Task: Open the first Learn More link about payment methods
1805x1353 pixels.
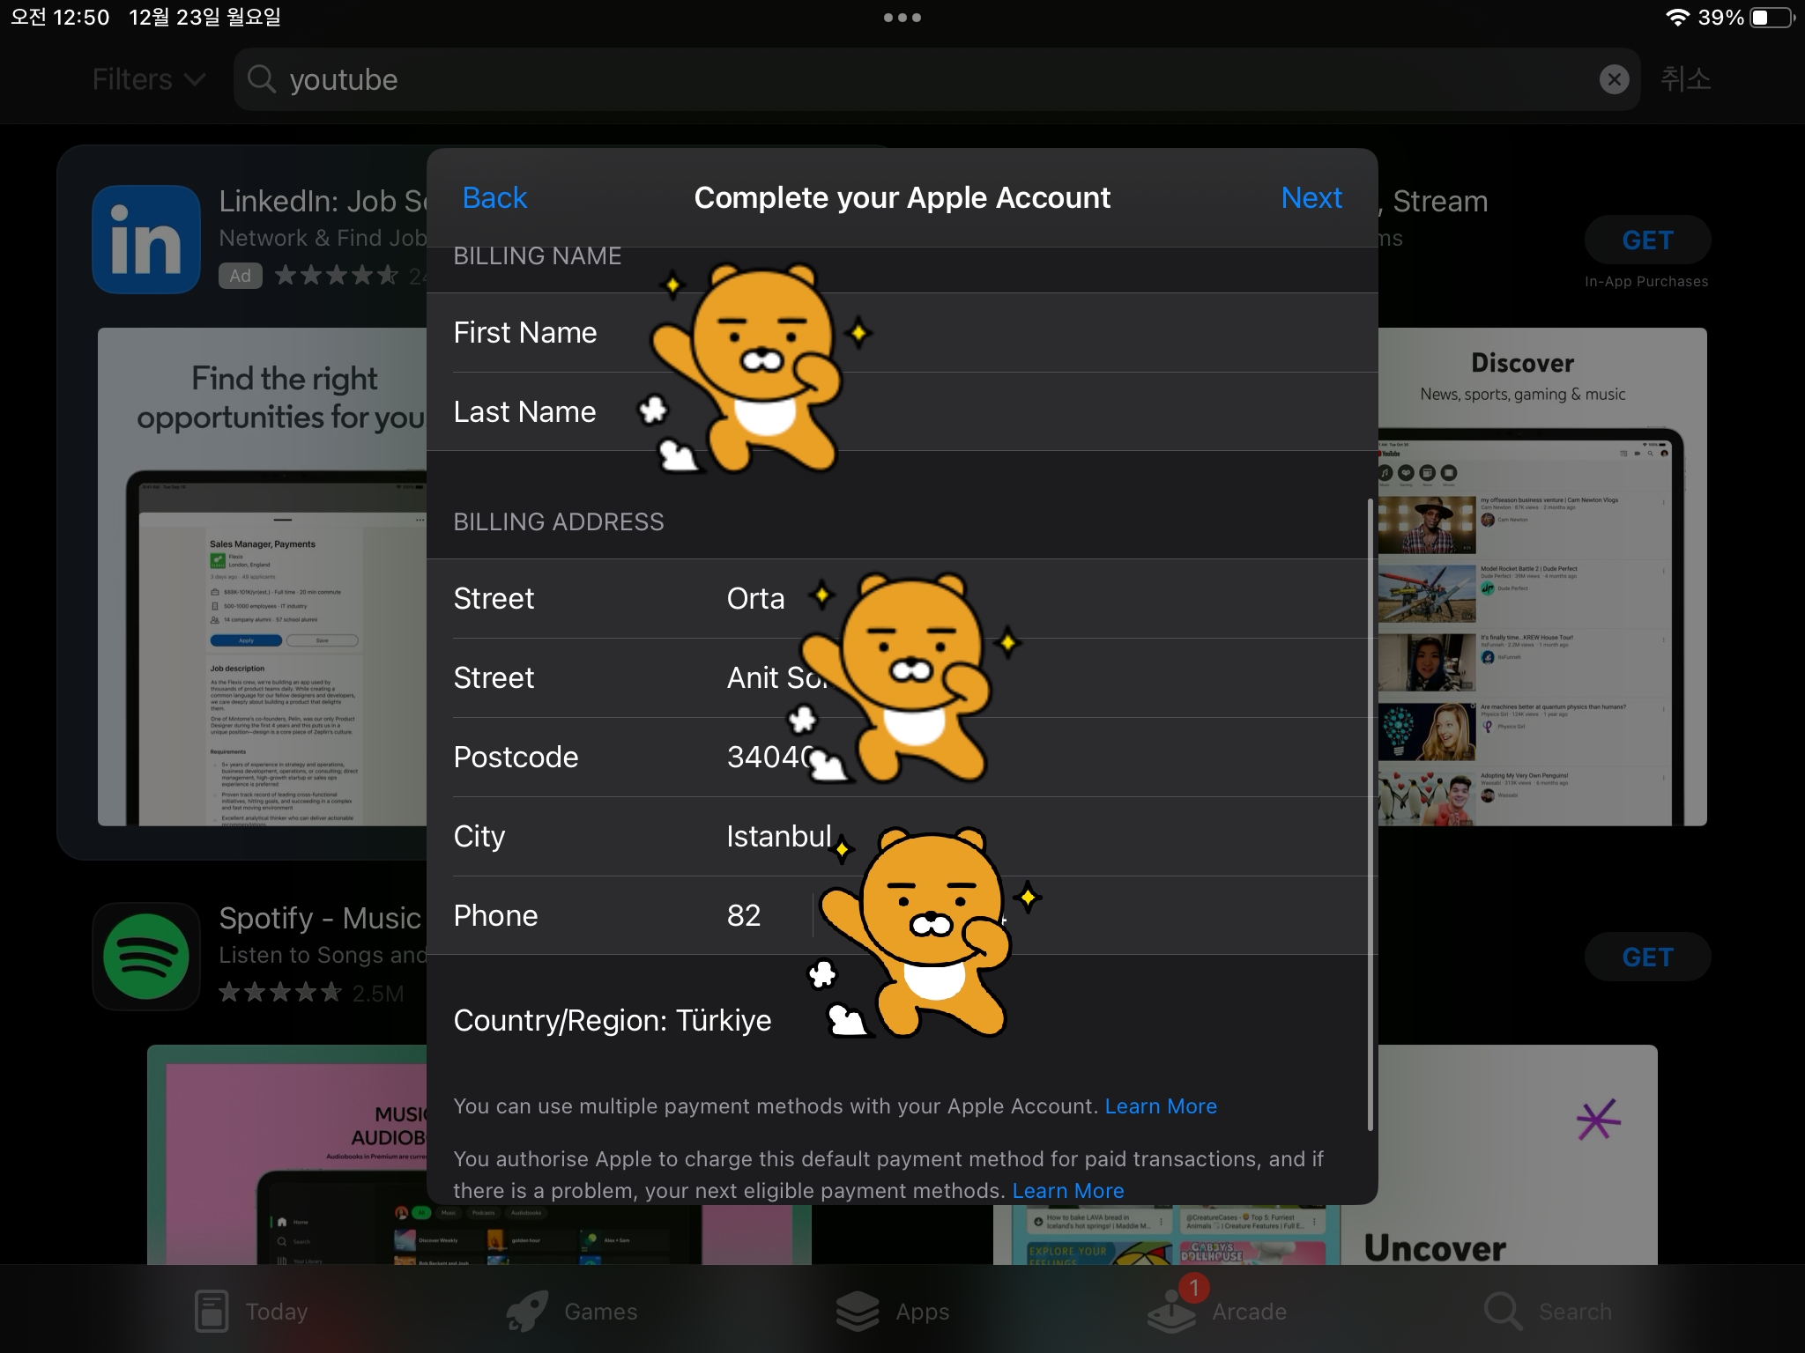Action: coord(1161,1106)
